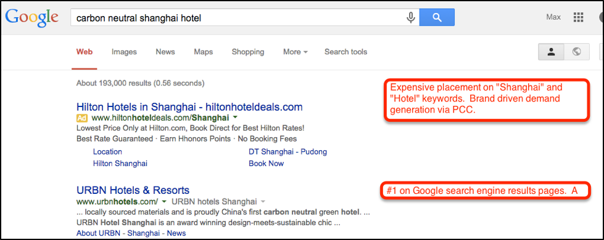The height and width of the screenshot is (240, 604).
Task: Open Hilton Hotels in Shanghai ad link
Action: pos(189,106)
